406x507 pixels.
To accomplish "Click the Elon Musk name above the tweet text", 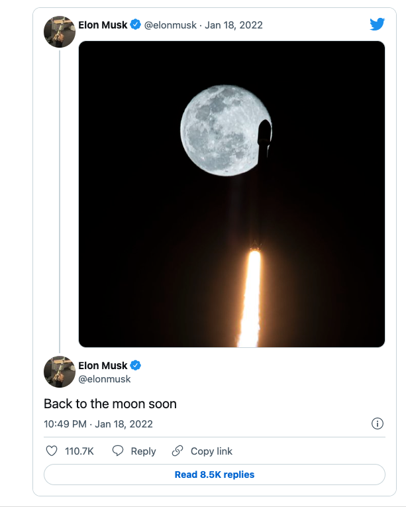I will point(103,366).
